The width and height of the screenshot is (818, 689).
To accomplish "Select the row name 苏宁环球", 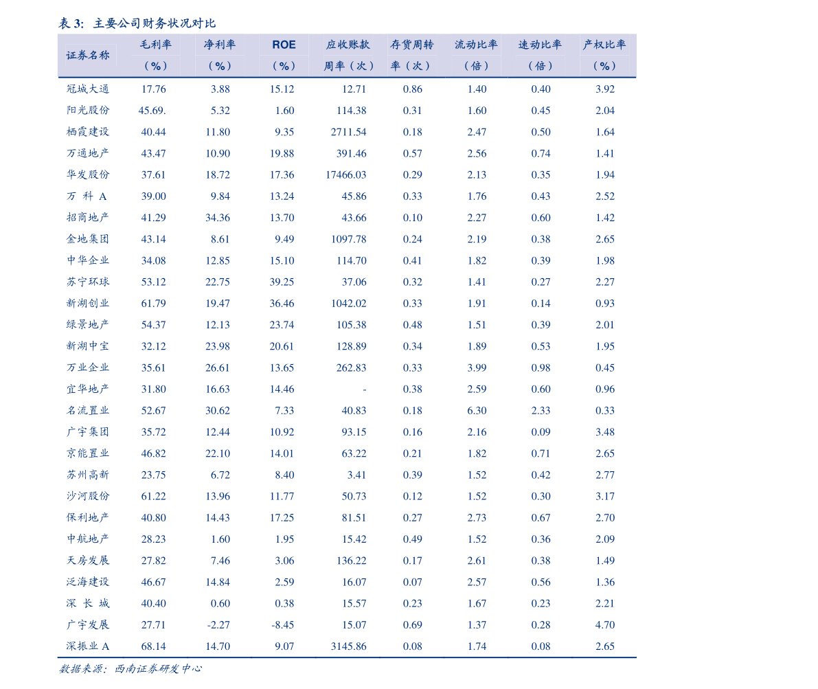I will click(88, 282).
